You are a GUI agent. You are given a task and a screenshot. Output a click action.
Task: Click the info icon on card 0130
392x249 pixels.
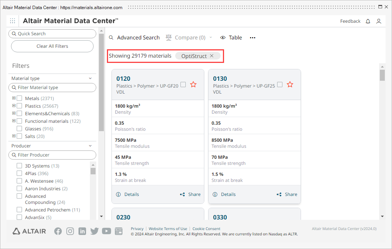pyautogui.click(x=215, y=194)
